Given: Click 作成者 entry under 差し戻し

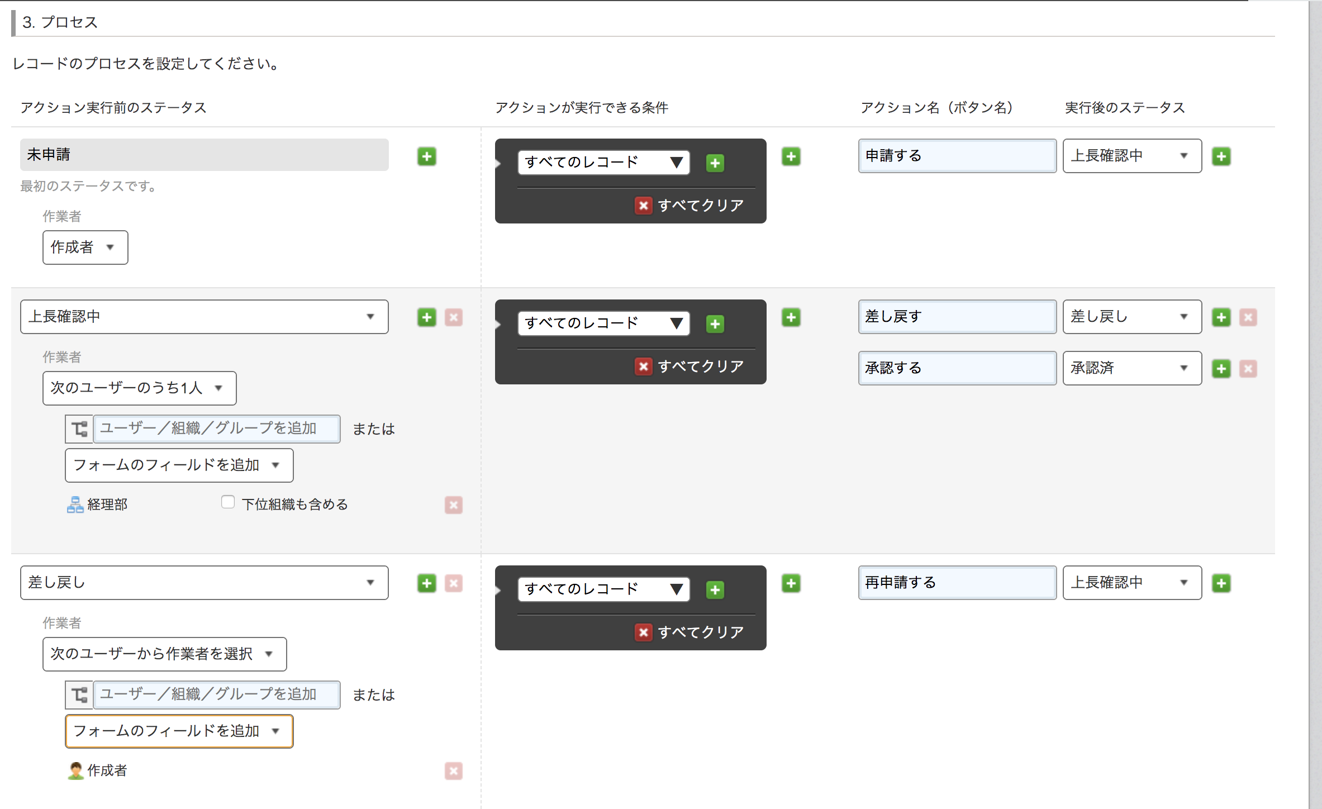Looking at the screenshot, I should click(x=107, y=770).
